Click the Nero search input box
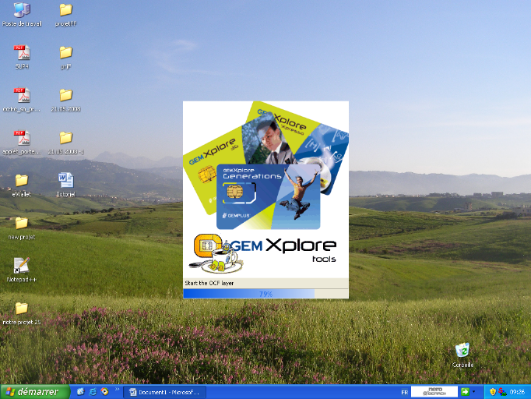 (x=434, y=391)
